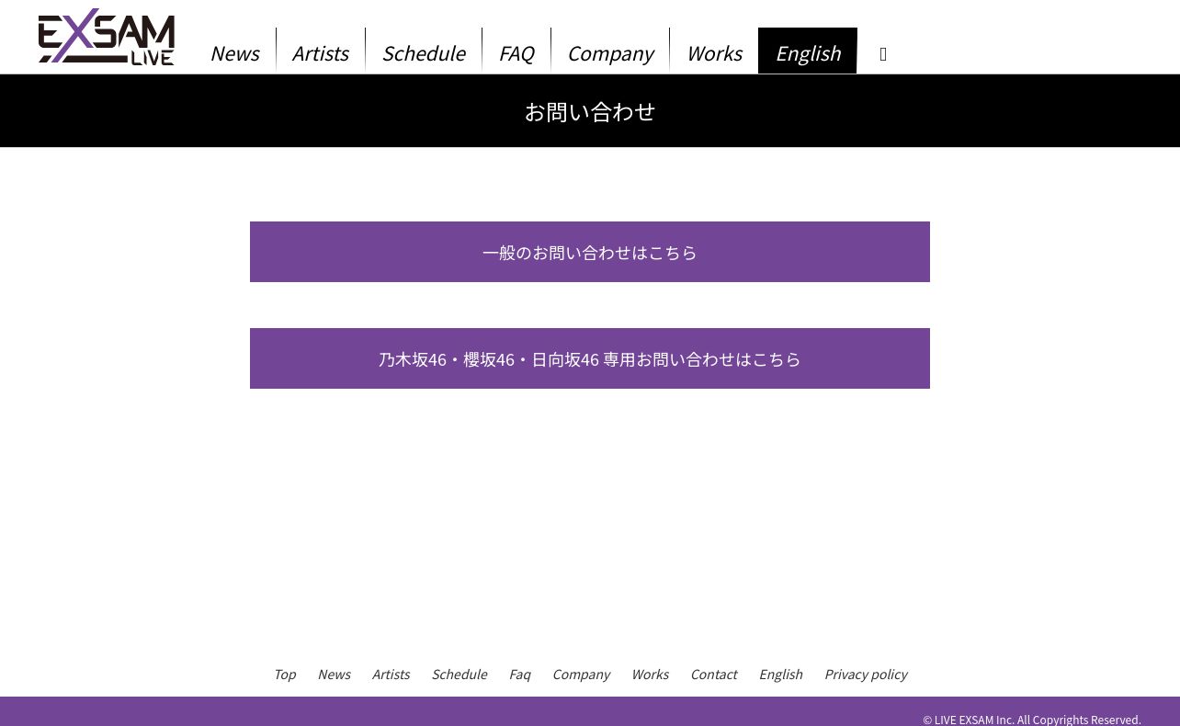Open News in top navigation
Viewport: 1180px width, 726px height.
point(234,53)
